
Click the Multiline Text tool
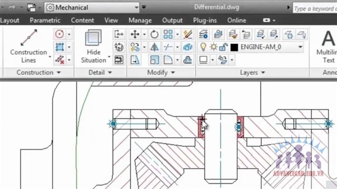[x=326, y=46]
